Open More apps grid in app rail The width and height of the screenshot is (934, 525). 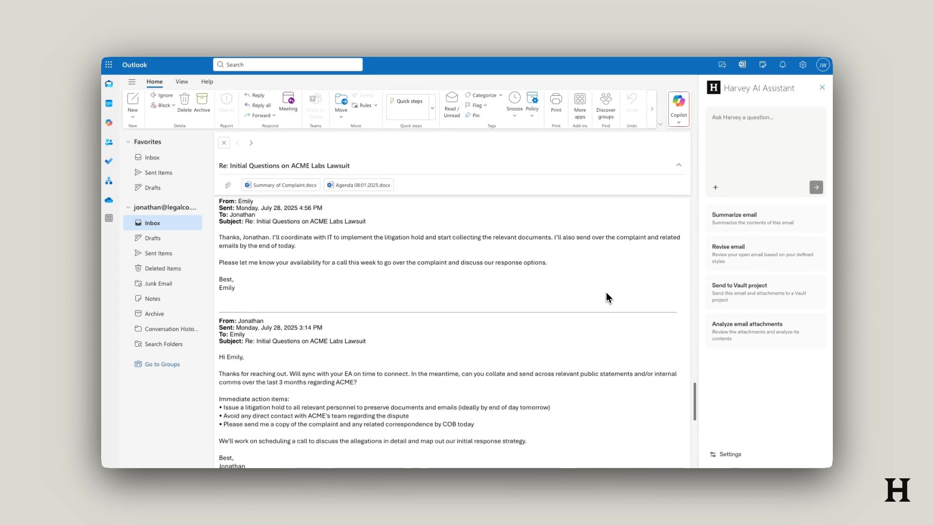(109, 218)
